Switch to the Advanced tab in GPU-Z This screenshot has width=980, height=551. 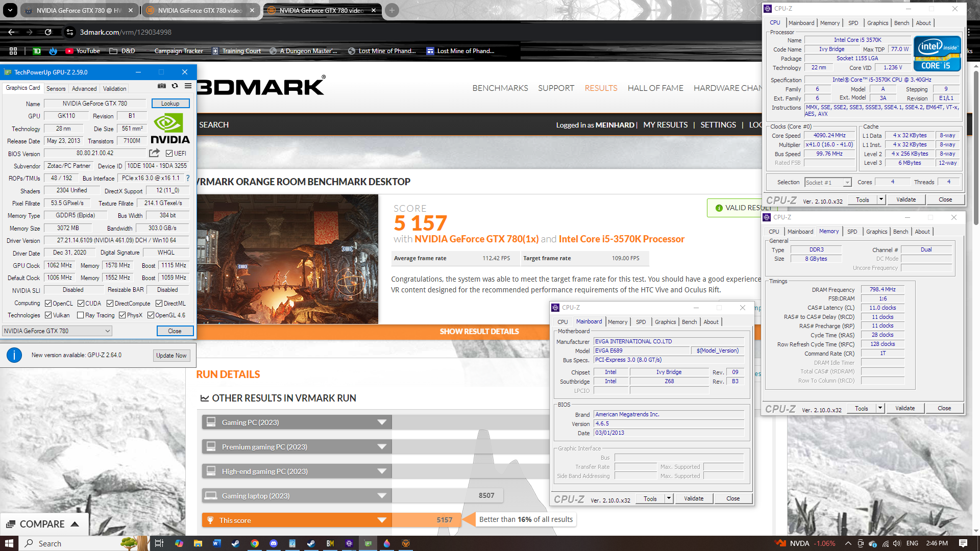point(84,88)
